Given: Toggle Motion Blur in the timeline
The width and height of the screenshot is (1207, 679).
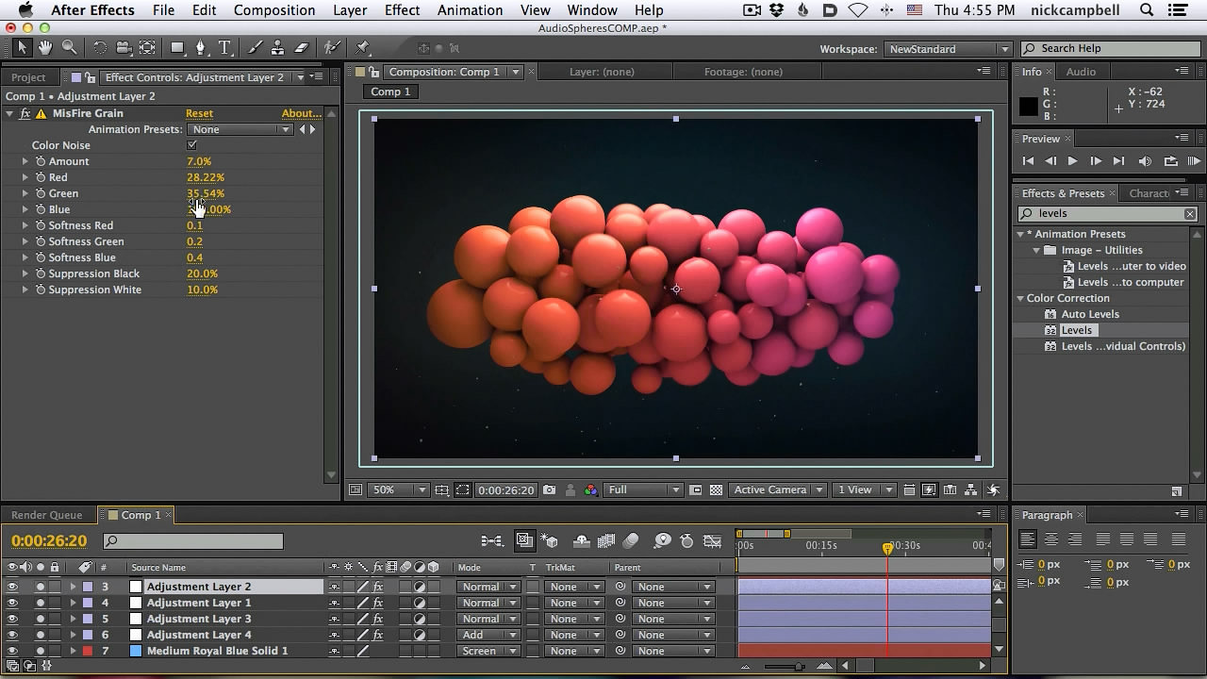Looking at the screenshot, I should (x=630, y=541).
